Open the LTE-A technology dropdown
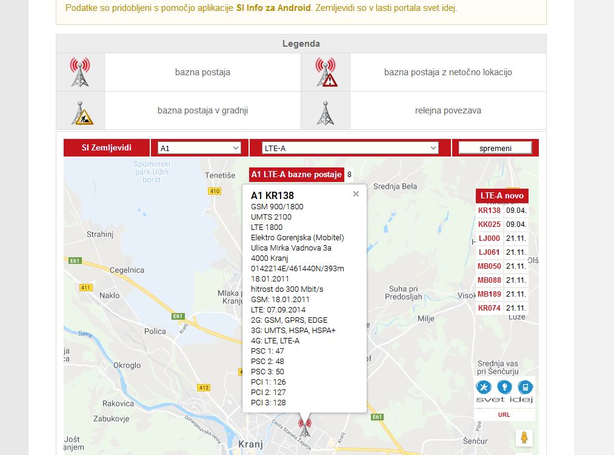Screen dimensions: 614x455 [x=350, y=148]
